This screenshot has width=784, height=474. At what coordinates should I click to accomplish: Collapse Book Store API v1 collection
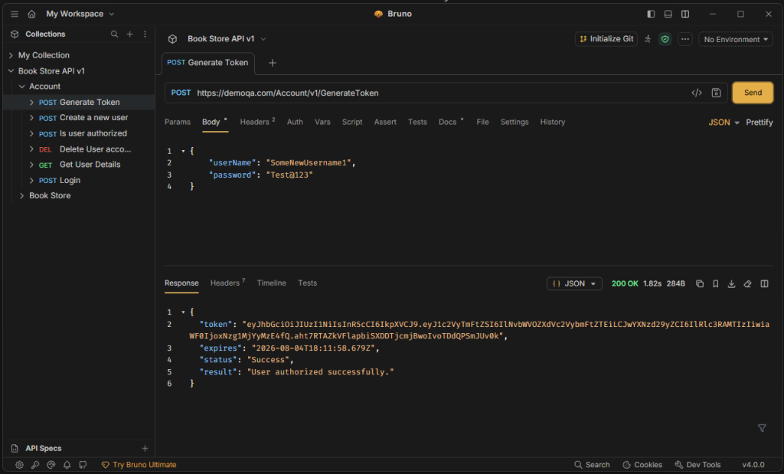[x=11, y=71]
